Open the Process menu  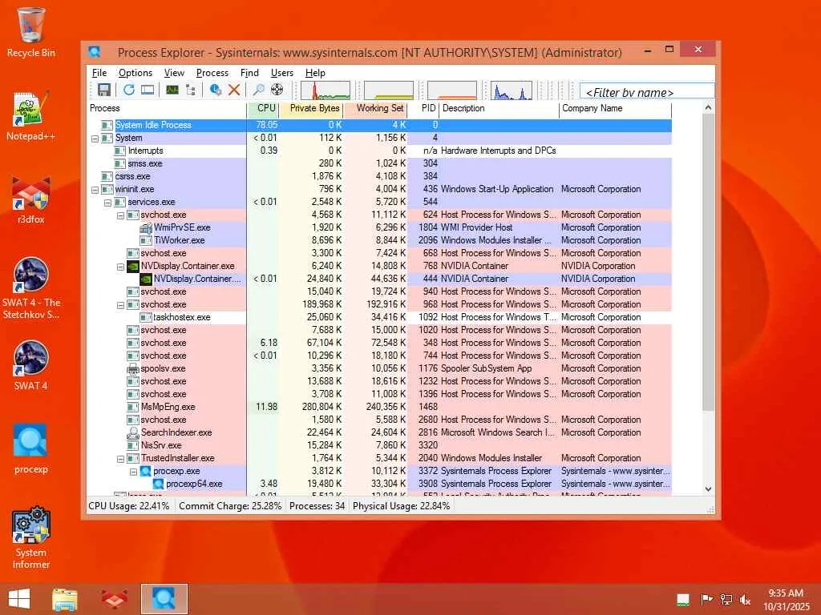[212, 73]
